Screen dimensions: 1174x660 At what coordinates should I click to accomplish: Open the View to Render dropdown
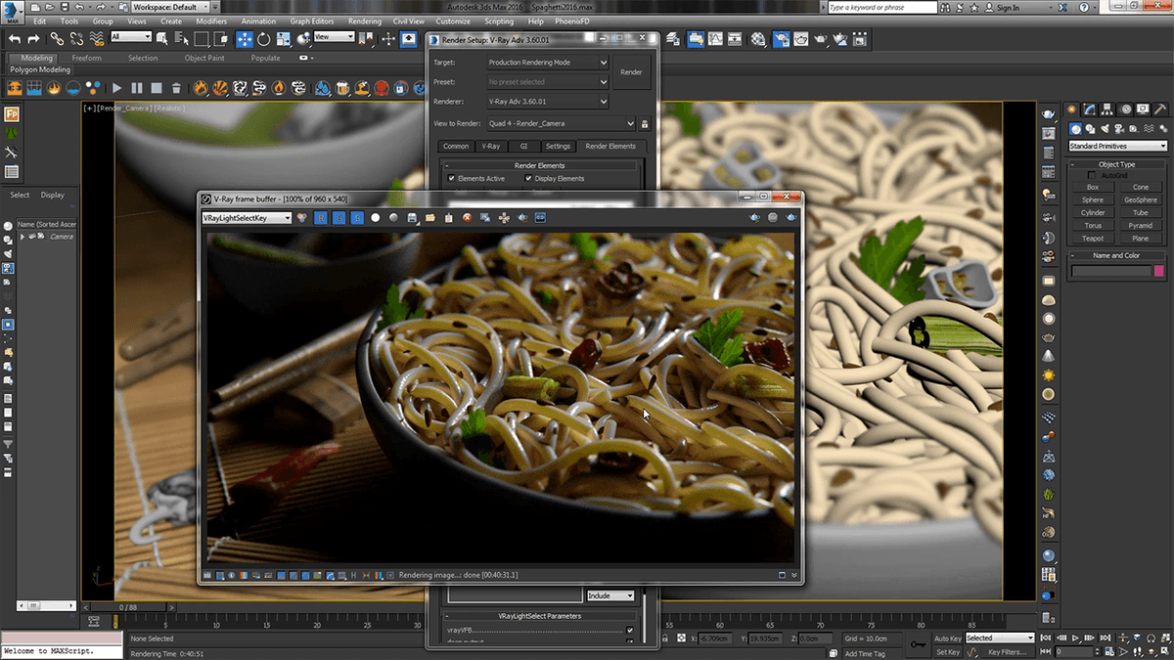(563, 124)
